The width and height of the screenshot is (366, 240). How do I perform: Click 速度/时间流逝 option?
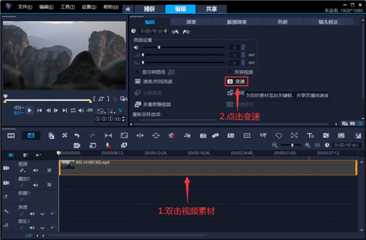pyautogui.click(x=154, y=82)
